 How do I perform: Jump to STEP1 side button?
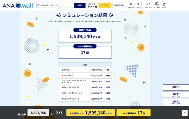coord(176,88)
